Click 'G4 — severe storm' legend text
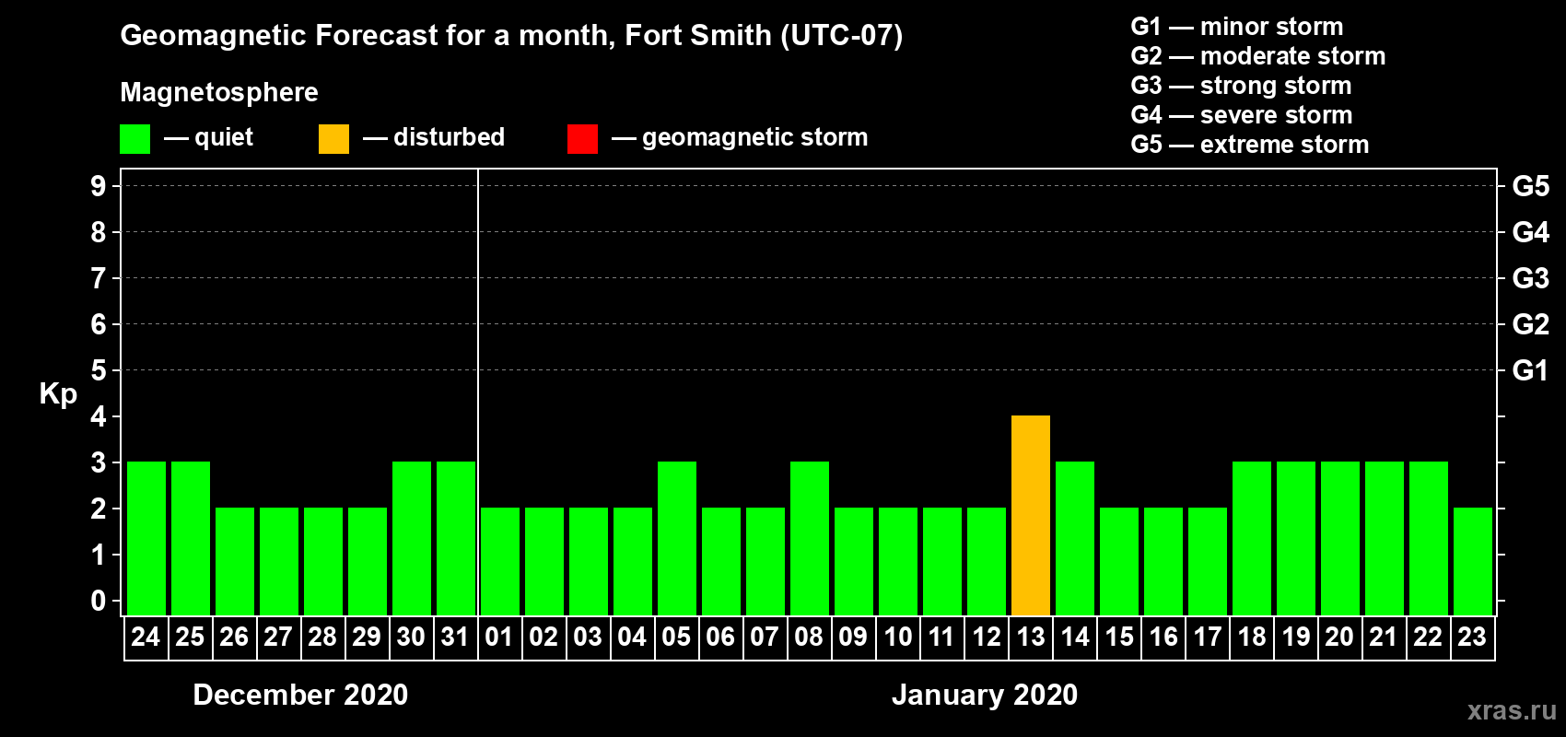 [x=1242, y=115]
